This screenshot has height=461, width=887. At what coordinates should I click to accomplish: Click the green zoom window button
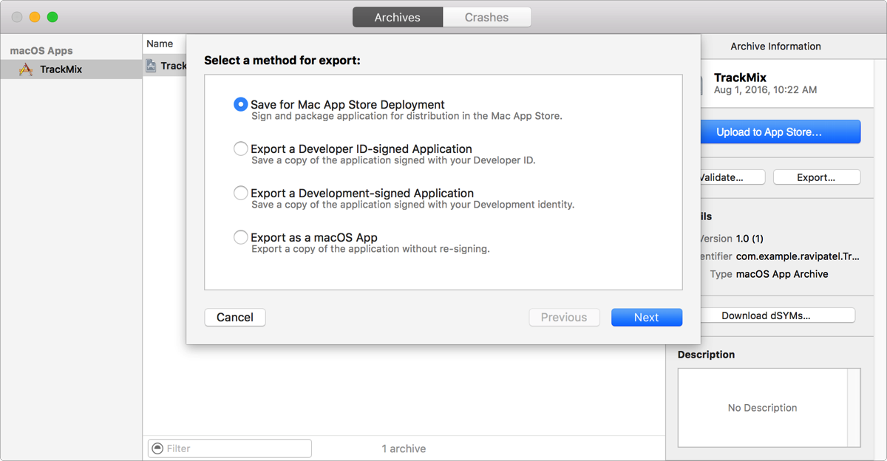click(x=52, y=17)
